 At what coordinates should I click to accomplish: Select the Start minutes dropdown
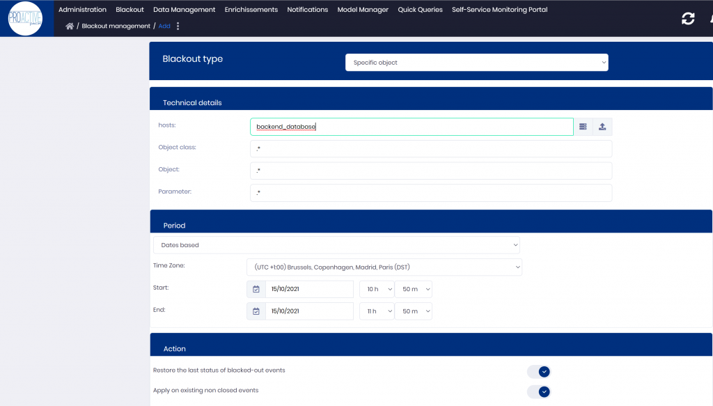click(414, 289)
